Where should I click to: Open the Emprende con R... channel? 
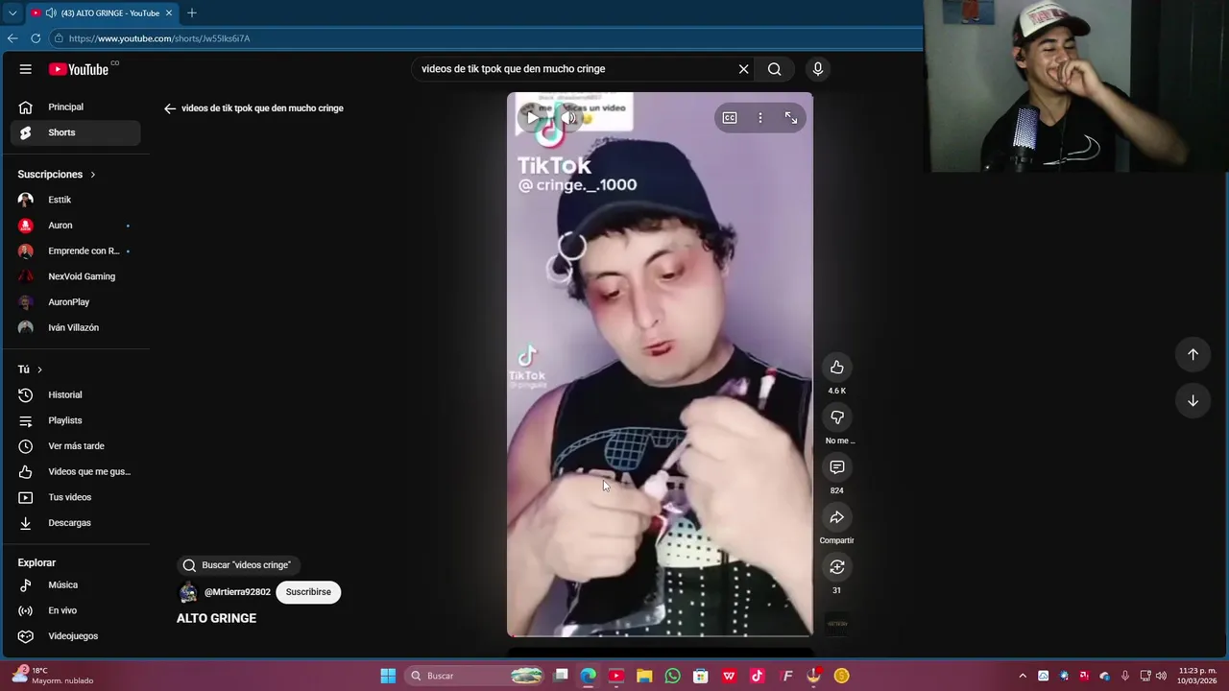(x=75, y=250)
